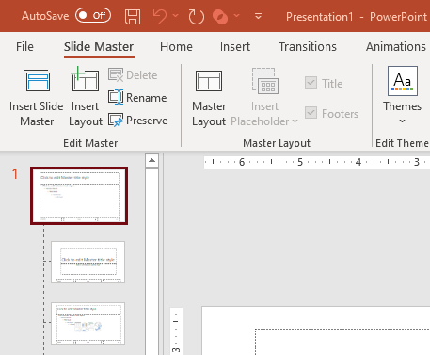This screenshot has width=430, height=355.
Task: Click the Preserve master icon
Action: coord(116,121)
